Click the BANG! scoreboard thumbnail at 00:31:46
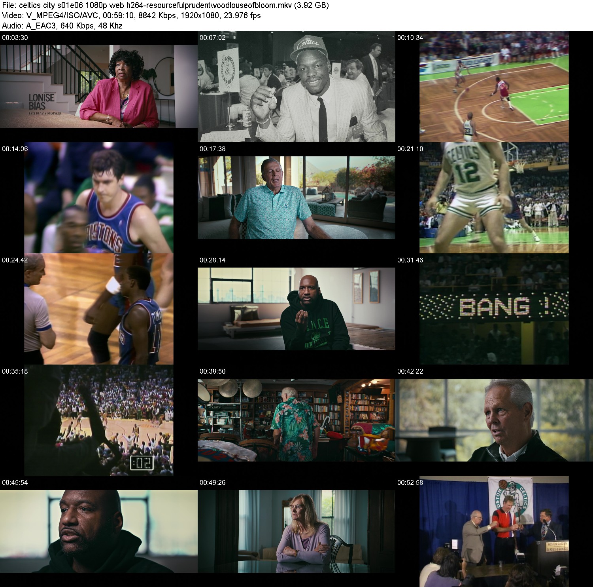The height and width of the screenshot is (587, 593). pos(494,309)
